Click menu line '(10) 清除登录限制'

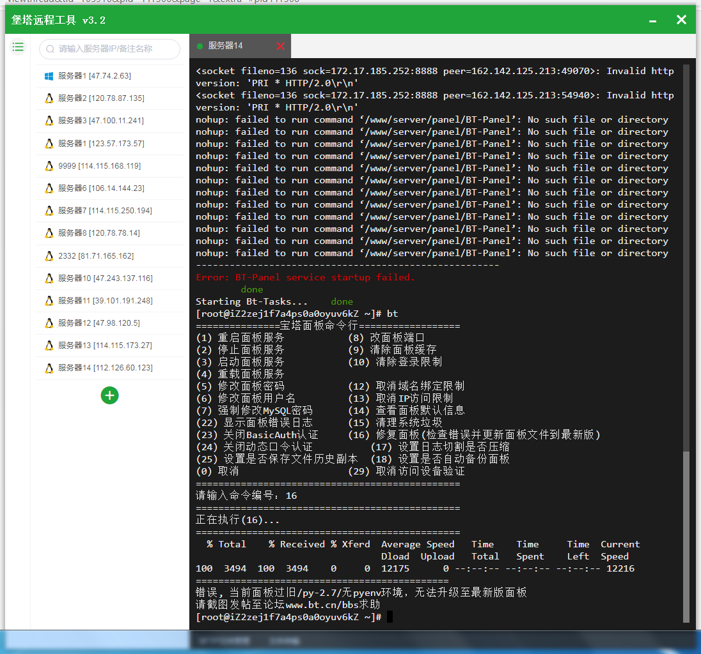(x=395, y=362)
